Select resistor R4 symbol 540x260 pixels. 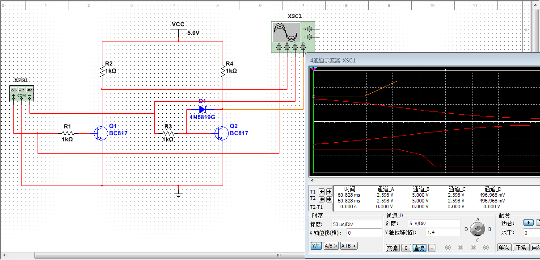(223, 71)
